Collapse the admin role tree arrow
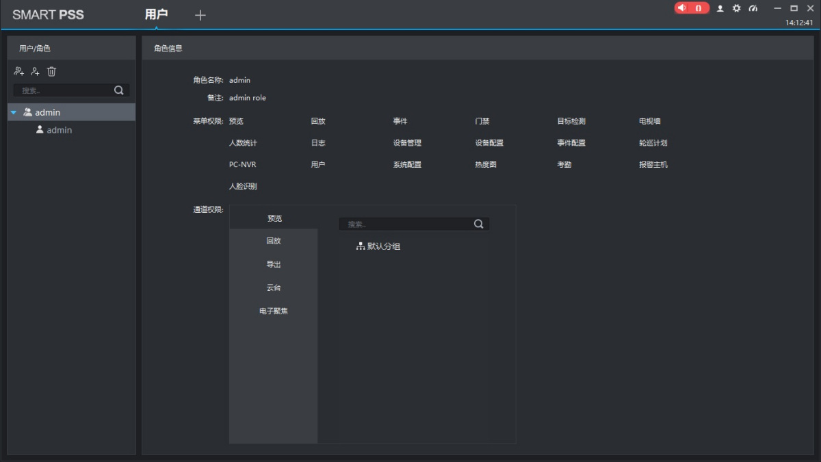Viewport: 821px width, 462px height. click(14, 112)
